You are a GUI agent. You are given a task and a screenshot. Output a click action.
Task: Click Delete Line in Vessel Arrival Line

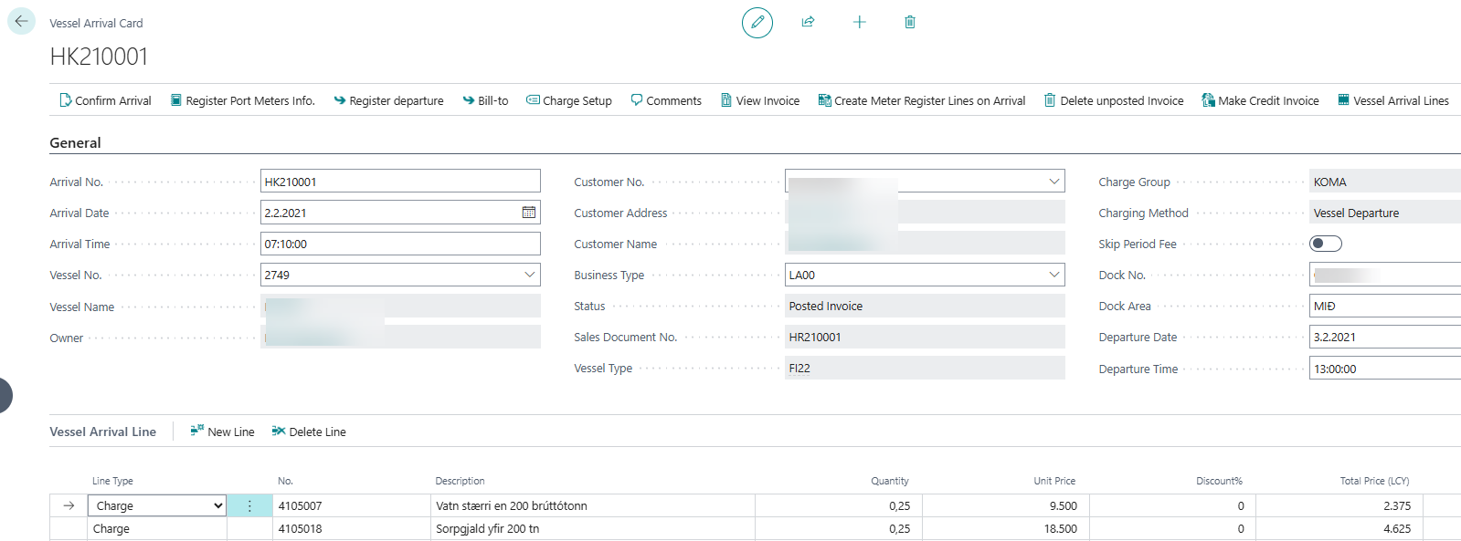coord(308,432)
